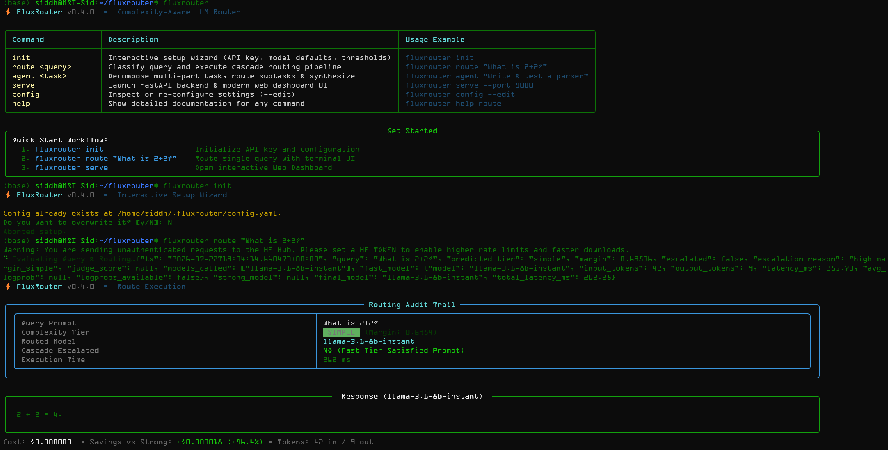Click 'NO (Fast Tier Satisfied Prompt)' value
This screenshot has width=888, height=450.
pyautogui.click(x=394, y=350)
